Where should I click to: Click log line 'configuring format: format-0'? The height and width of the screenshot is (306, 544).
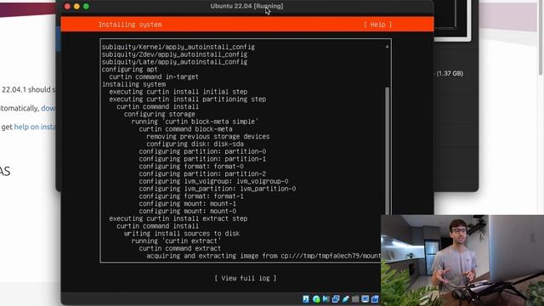pos(191,167)
